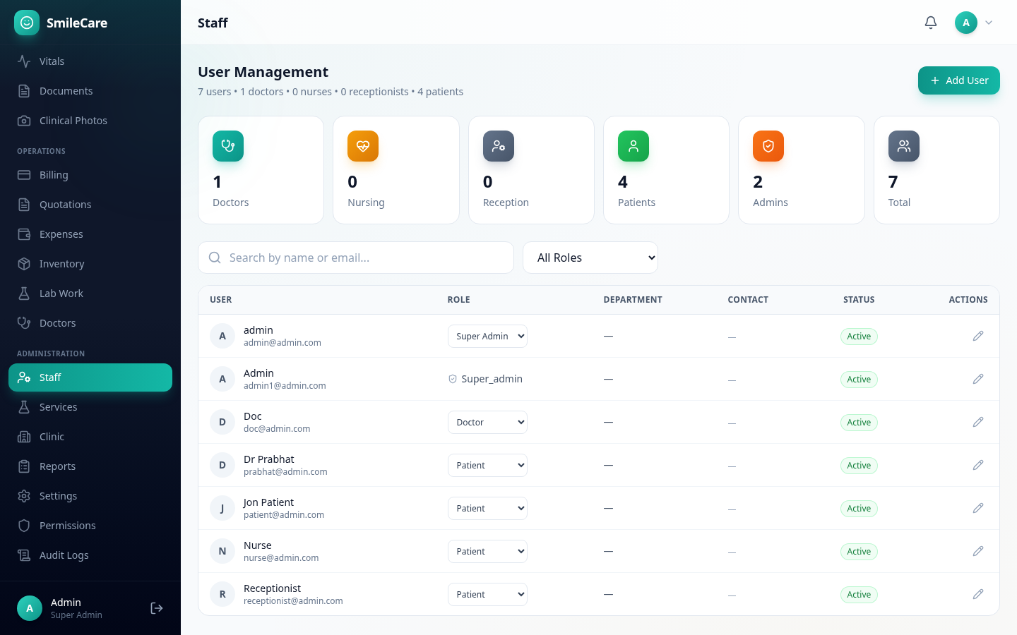This screenshot has height=635, width=1017.
Task: Open notifications bell icon
Action: [x=931, y=23]
